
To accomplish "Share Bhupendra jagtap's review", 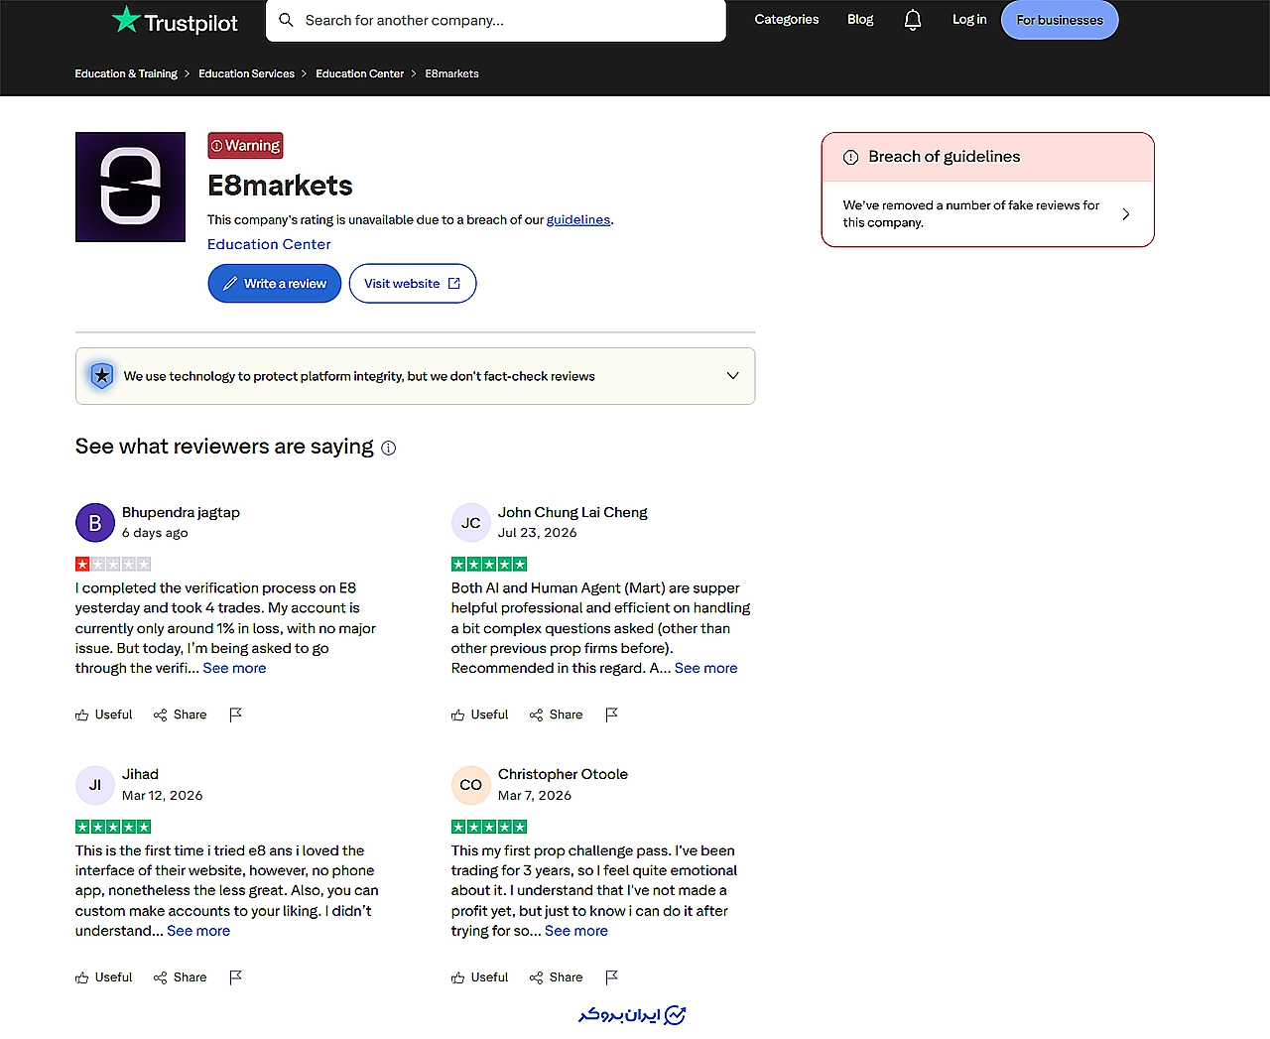I will pos(181,714).
